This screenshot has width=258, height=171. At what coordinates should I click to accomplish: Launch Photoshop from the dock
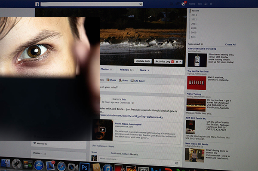tap(84, 167)
